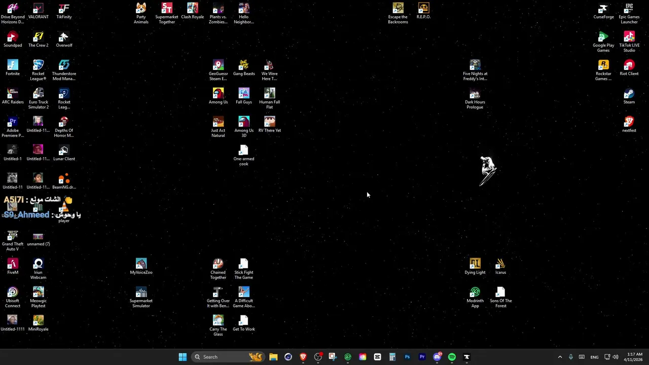The image size is (649, 365).
Task: Select the Ubisoft Connect icon
Action: point(13,298)
